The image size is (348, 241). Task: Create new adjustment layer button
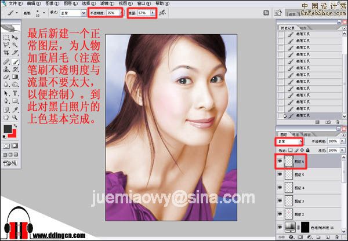309,237
